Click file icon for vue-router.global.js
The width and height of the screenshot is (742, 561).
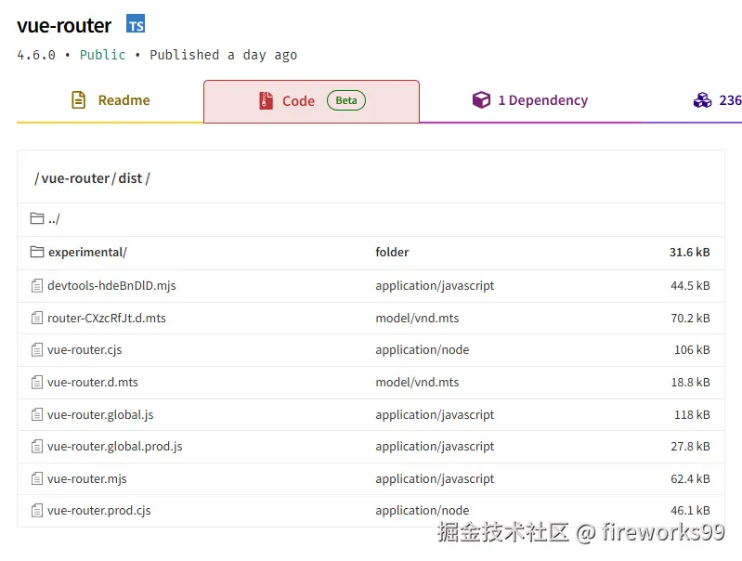[x=37, y=415]
